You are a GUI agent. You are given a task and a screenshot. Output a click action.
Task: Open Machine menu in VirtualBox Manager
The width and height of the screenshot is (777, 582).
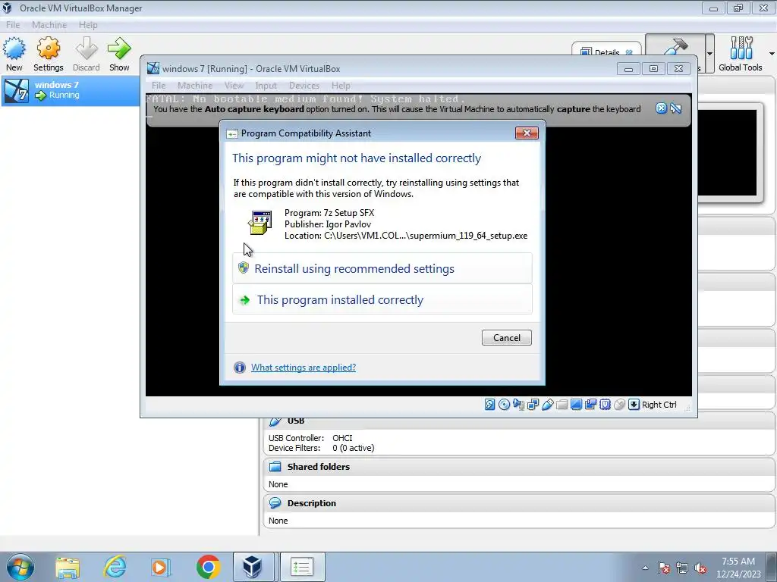pyautogui.click(x=49, y=25)
